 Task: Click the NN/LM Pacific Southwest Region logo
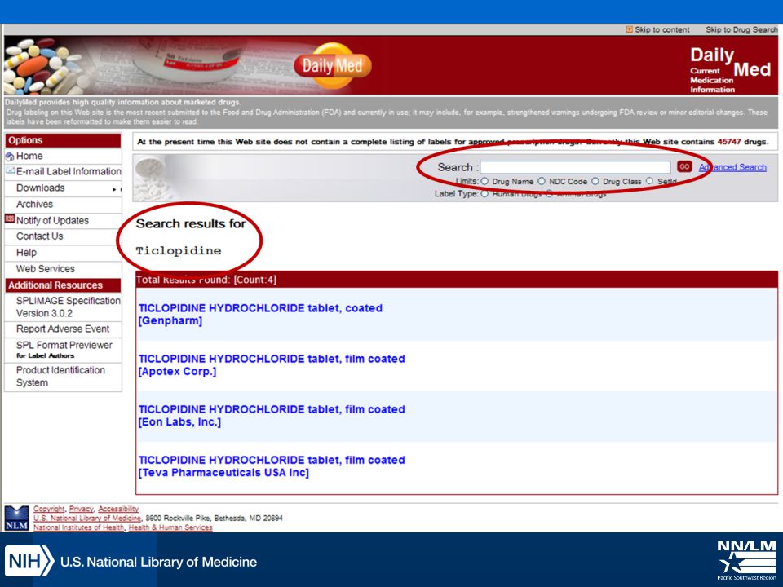click(746, 560)
